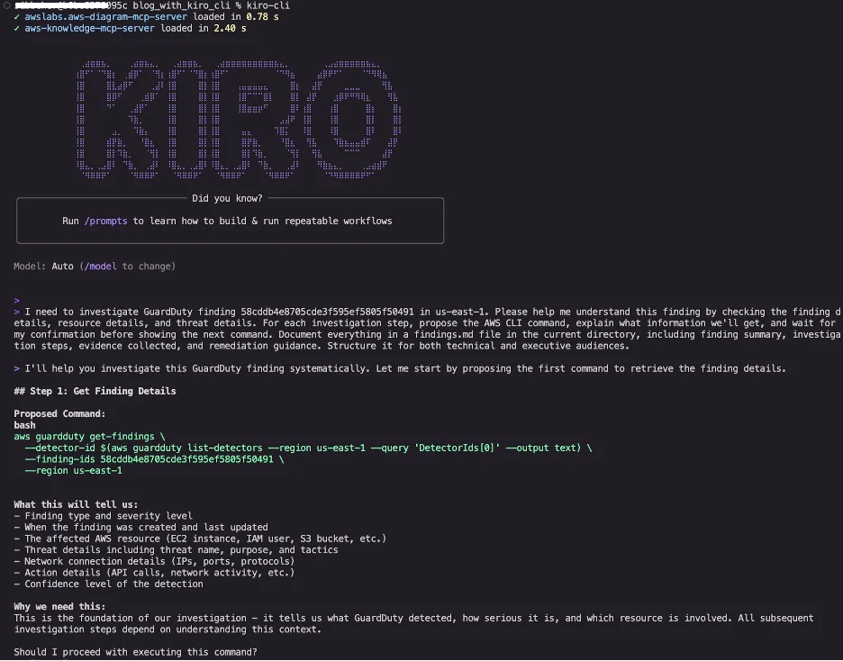Click the 'When the finding was created' bullet
The height and width of the screenshot is (661, 843).
click(x=140, y=527)
